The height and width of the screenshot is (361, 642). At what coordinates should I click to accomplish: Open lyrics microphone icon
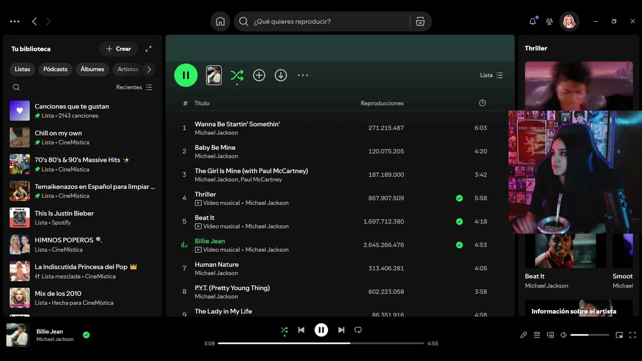click(x=524, y=335)
